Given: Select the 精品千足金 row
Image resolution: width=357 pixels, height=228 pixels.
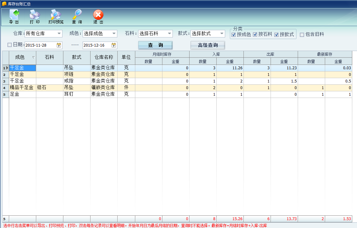Looking at the screenshot, I should pyautogui.click(x=22, y=88).
